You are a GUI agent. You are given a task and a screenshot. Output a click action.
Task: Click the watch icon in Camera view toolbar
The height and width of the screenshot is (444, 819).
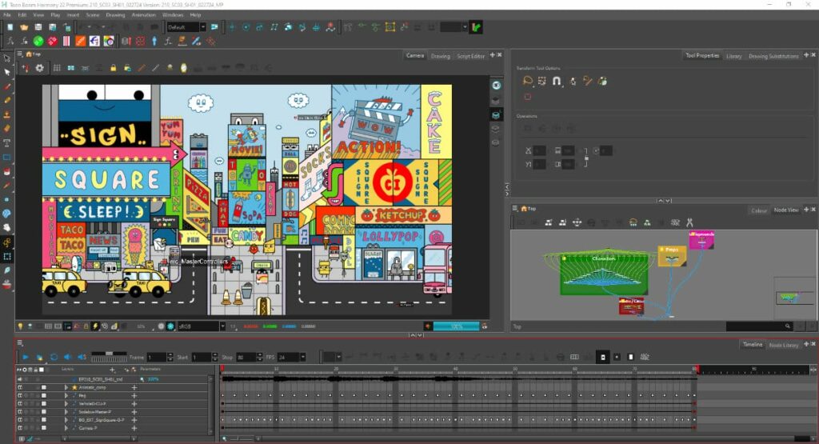[184, 68]
